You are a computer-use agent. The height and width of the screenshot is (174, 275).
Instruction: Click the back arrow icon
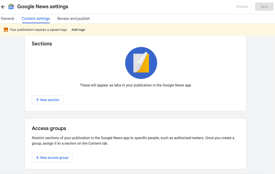(3, 7)
